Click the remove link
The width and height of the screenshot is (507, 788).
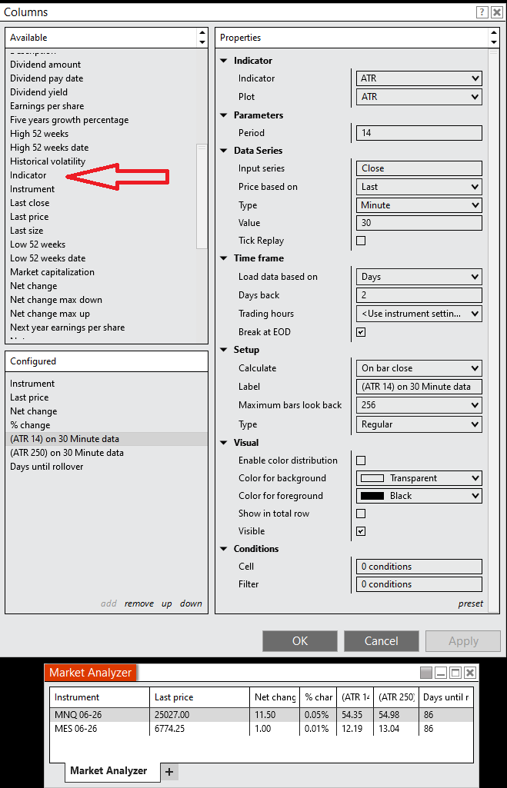pyautogui.click(x=138, y=603)
